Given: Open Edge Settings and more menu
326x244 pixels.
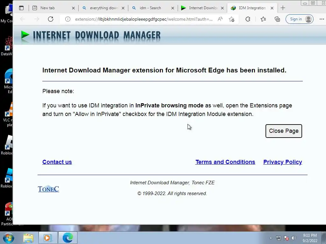Looking at the screenshot, I should [x=322, y=19].
